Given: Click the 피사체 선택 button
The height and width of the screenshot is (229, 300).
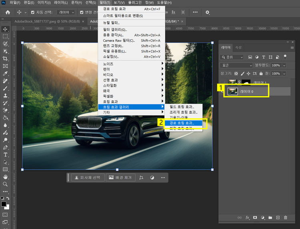Looking at the screenshot, I should pyautogui.click(x=88, y=178).
